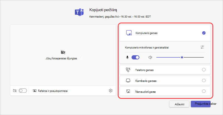Turn on the camera toggle
This screenshot has width=223, height=115.
[23, 90]
